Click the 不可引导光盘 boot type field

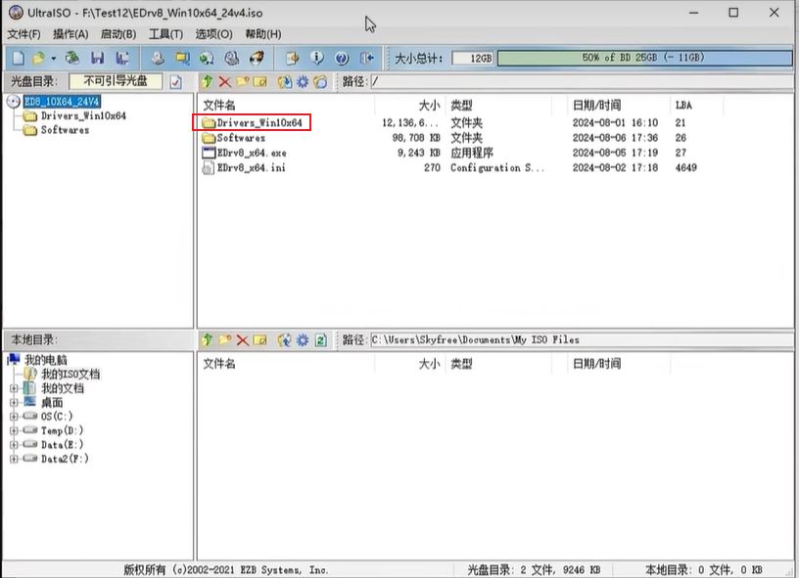tap(116, 81)
